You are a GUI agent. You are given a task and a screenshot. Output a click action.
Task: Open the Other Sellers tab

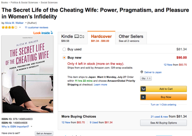tap(131, 39)
